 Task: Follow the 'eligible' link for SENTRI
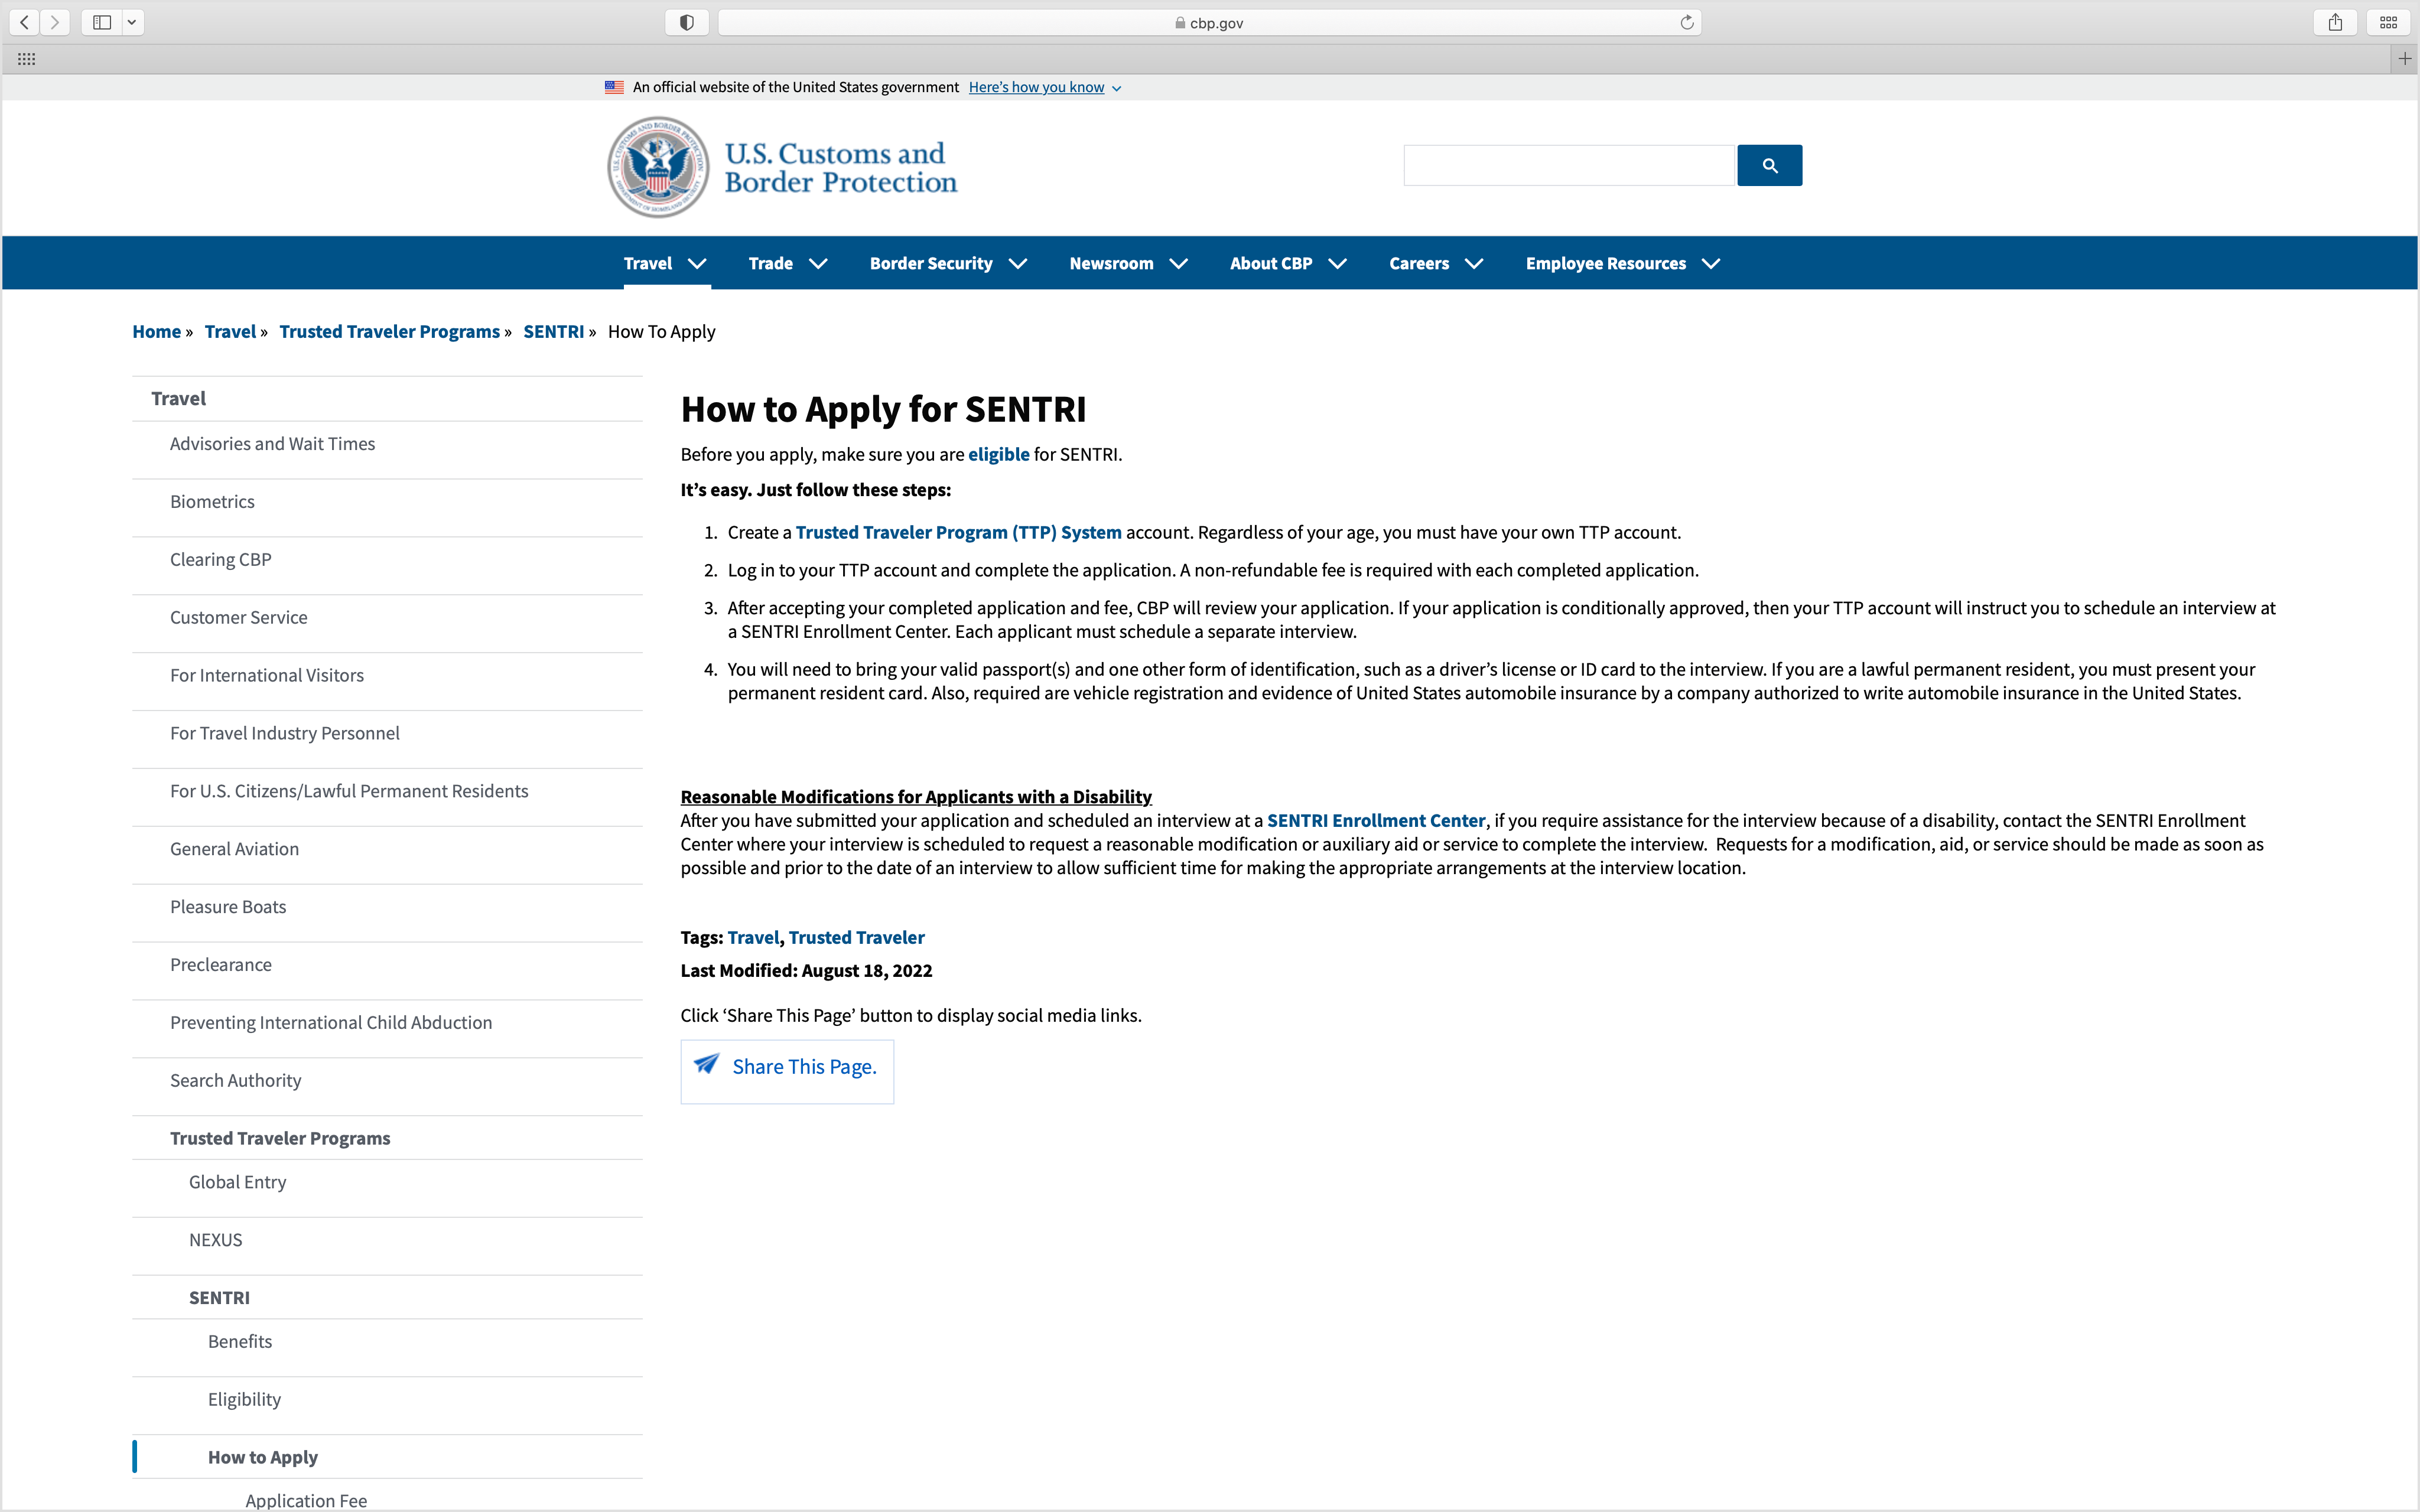tap(998, 454)
